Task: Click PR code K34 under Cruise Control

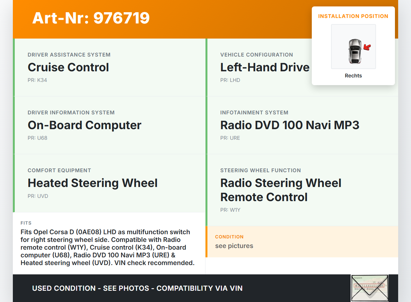Action: click(x=37, y=80)
